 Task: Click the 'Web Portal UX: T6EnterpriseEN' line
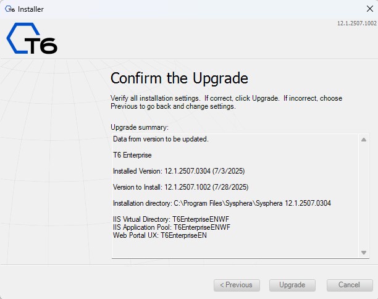(x=159, y=235)
